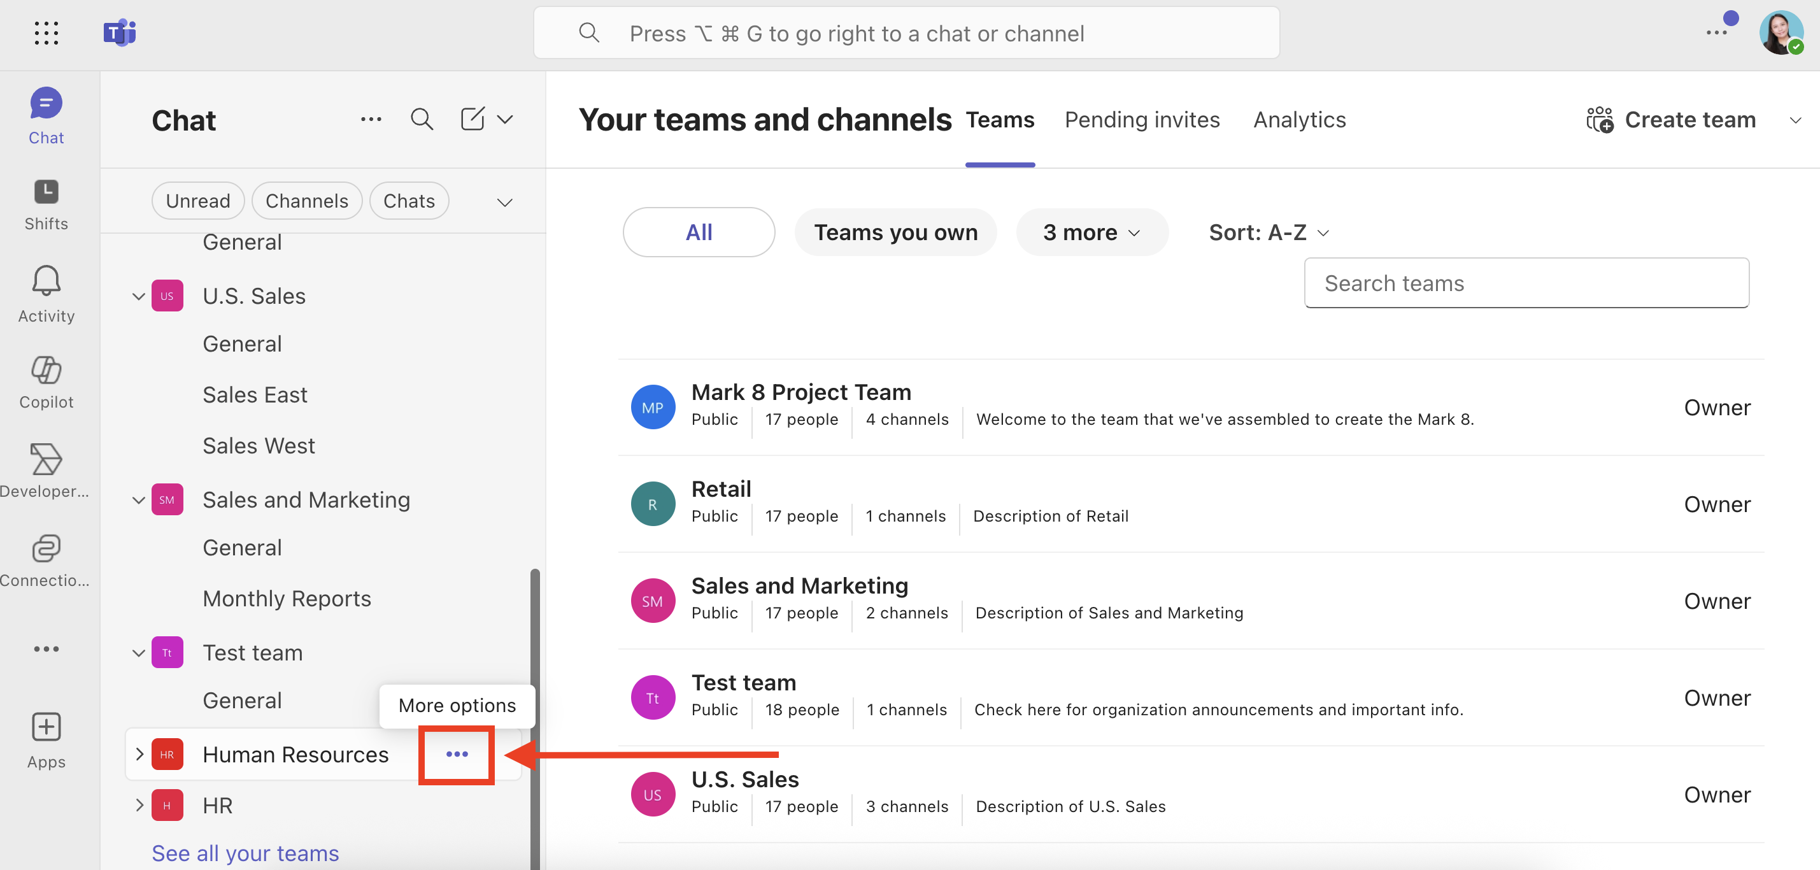Open the app launcher grid icon

click(x=46, y=33)
